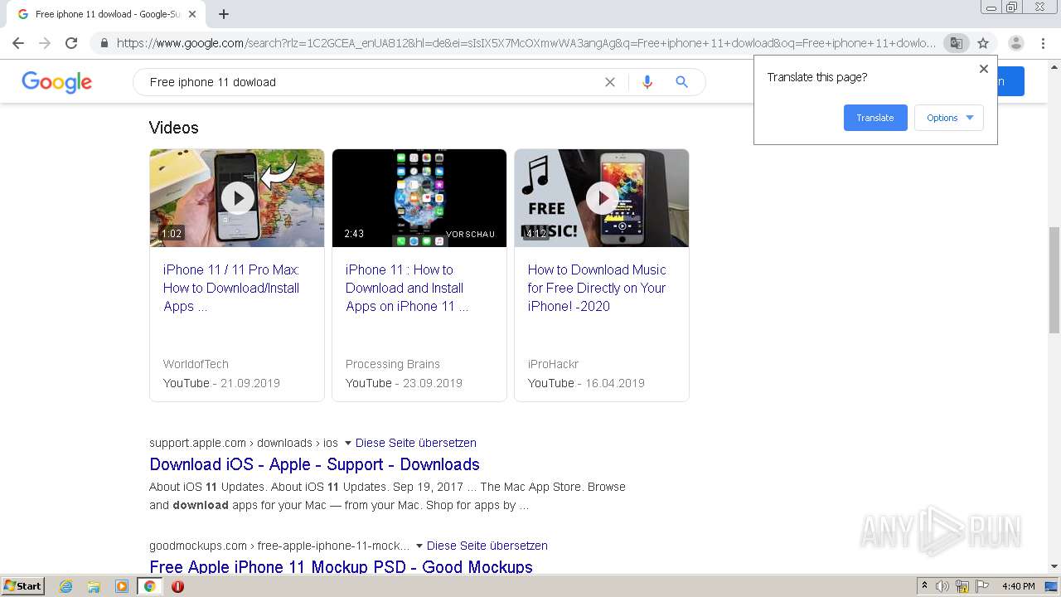Open 'iPhone 11 / 11 Pro Max: How to Download/Install Apps' link

pos(231,288)
